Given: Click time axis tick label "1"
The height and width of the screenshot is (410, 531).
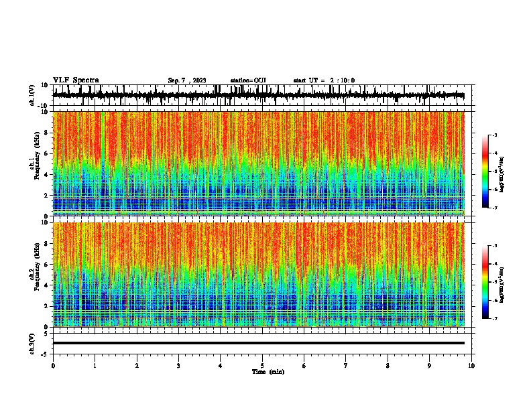Looking at the screenshot, I should point(95,366).
